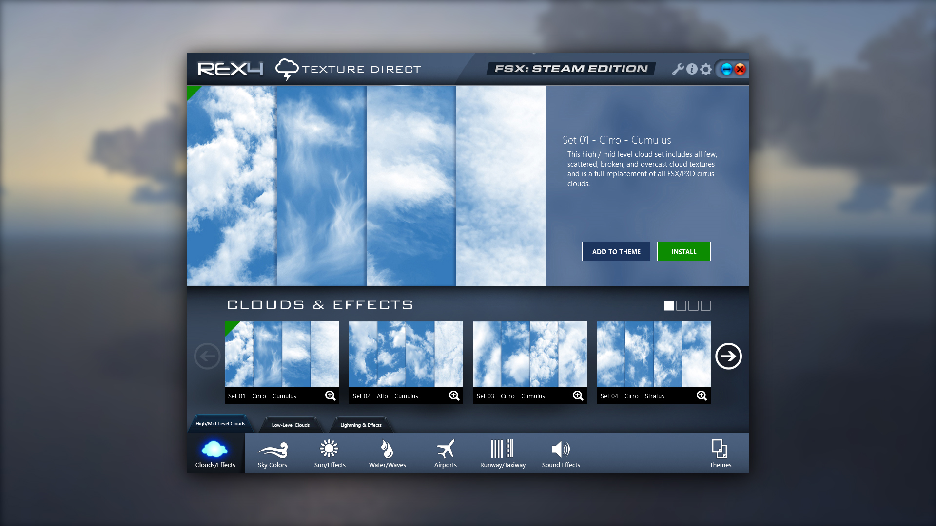Click the settings gear icon
936x526 pixels.
click(x=705, y=69)
